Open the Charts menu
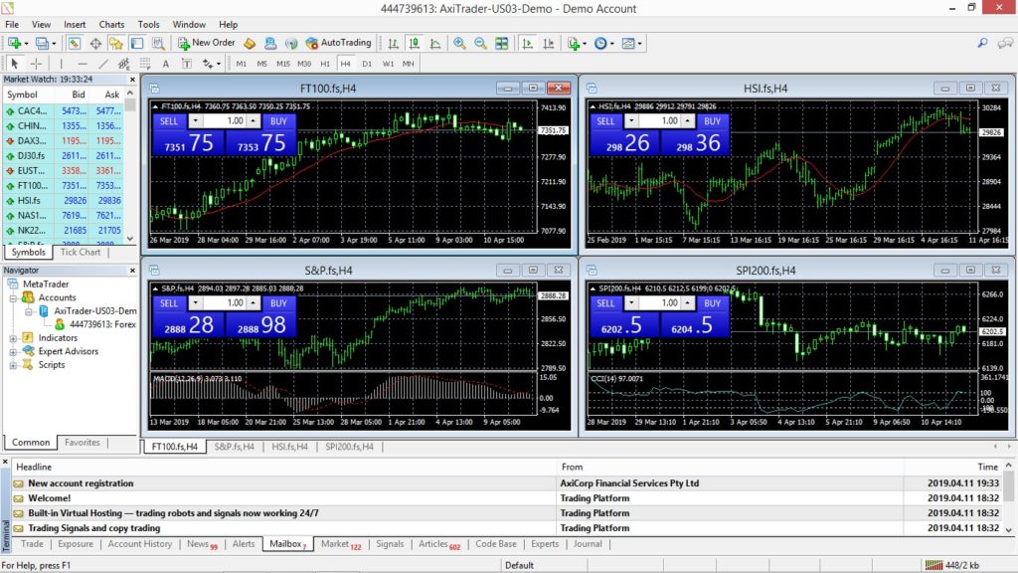This screenshot has width=1018, height=573. click(x=111, y=25)
